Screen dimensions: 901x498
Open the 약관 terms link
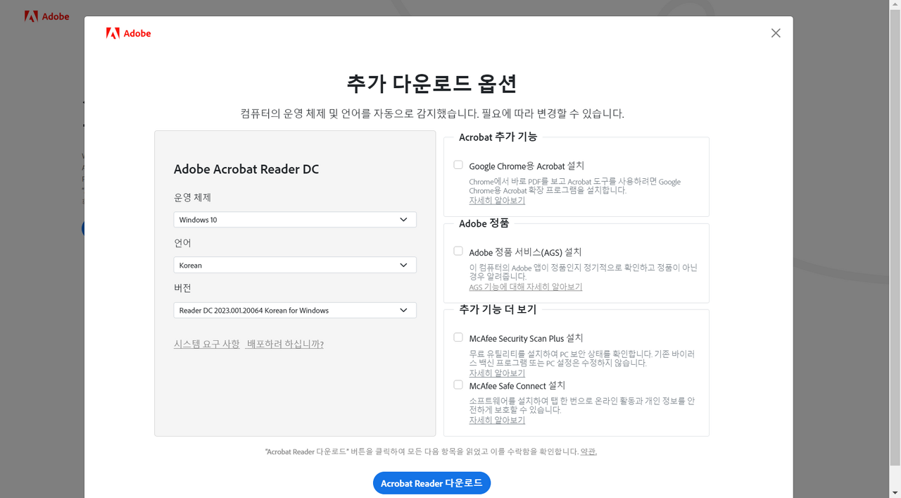coord(588,452)
